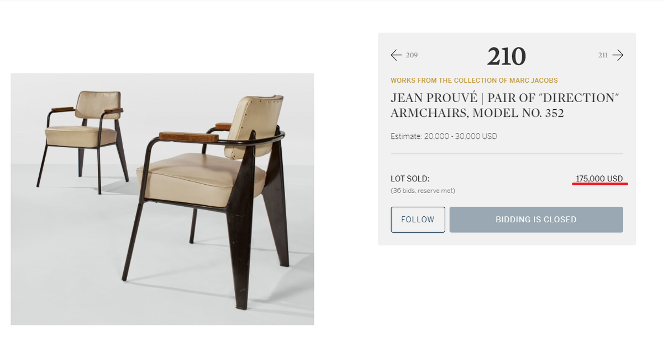This screenshot has width=663, height=348.
Task: Go to previous lot with left arrow
Action: [396, 55]
